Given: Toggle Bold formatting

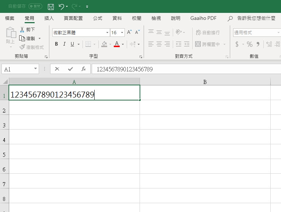Looking at the screenshot, I should 56,44.
